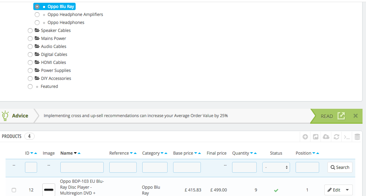Click the Oppo Headphones tree label
The image size is (366, 196).
click(x=66, y=23)
